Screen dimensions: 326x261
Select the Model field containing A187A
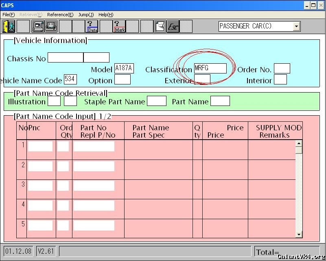click(124, 68)
